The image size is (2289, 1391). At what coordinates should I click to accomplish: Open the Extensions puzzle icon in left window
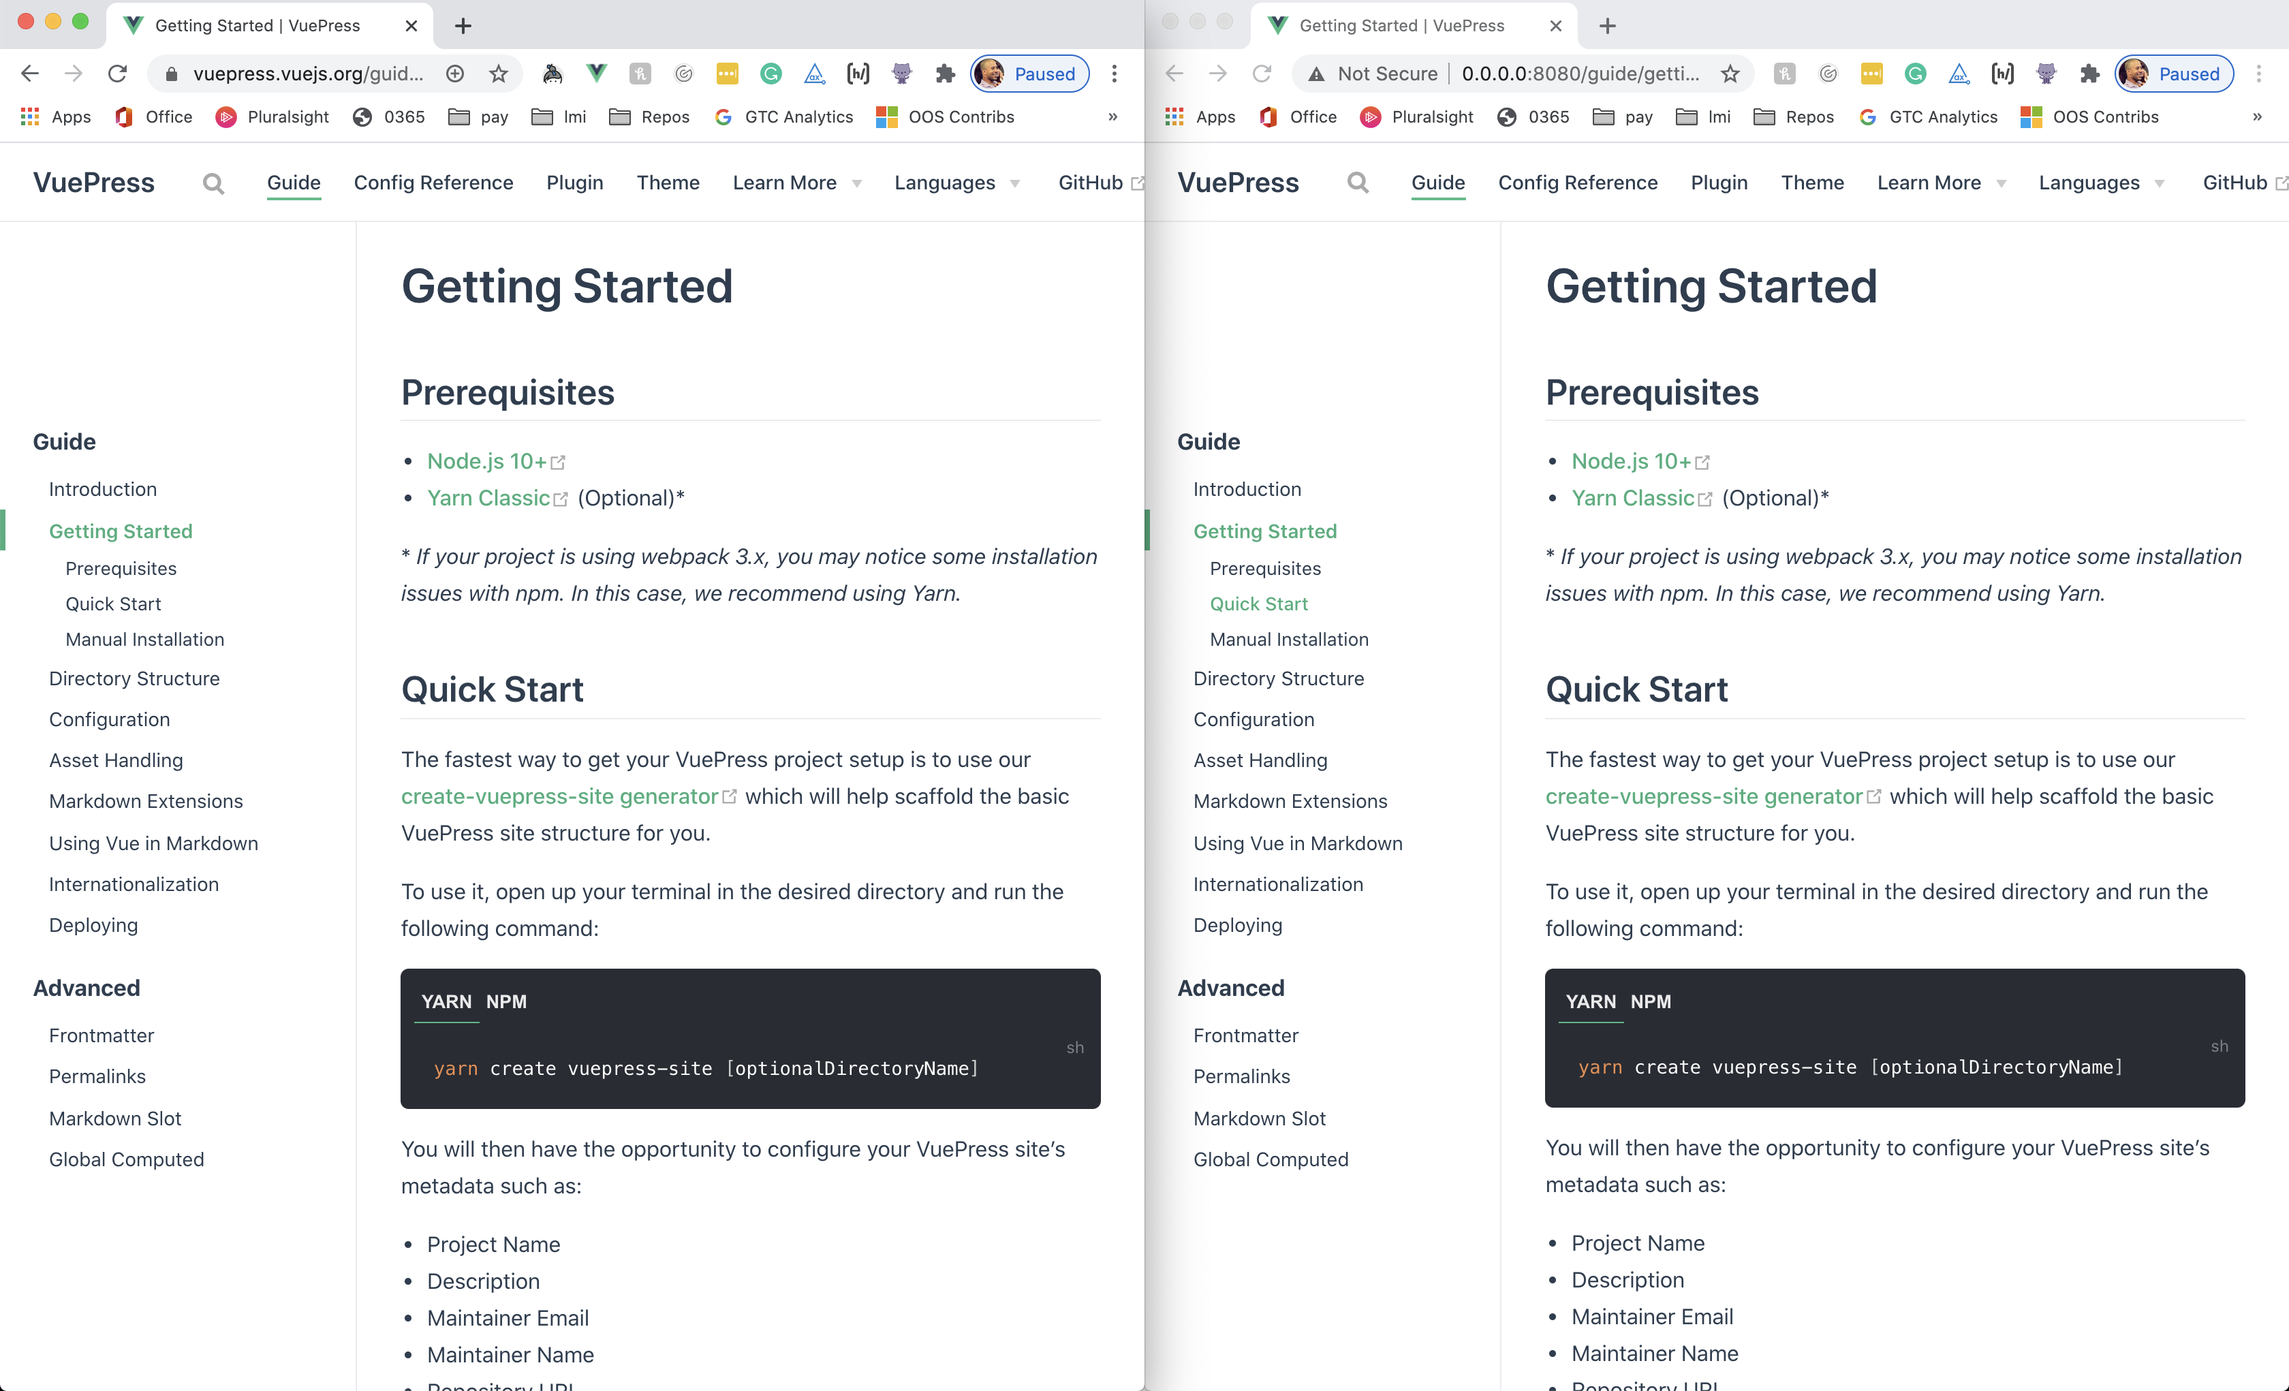[x=945, y=74]
